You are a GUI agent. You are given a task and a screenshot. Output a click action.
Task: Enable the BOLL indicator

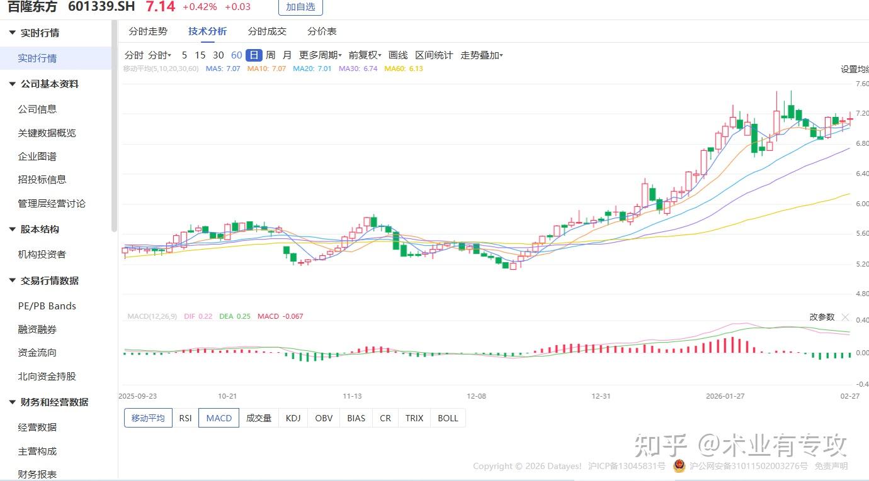pyautogui.click(x=448, y=418)
